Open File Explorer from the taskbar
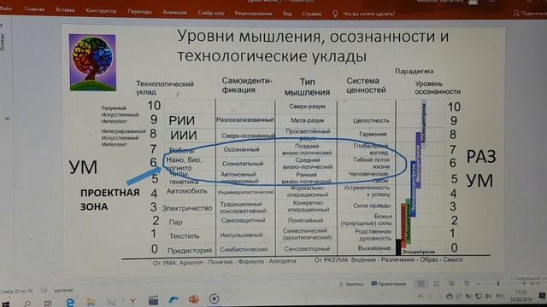This screenshot has width=547, height=307. [91, 301]
